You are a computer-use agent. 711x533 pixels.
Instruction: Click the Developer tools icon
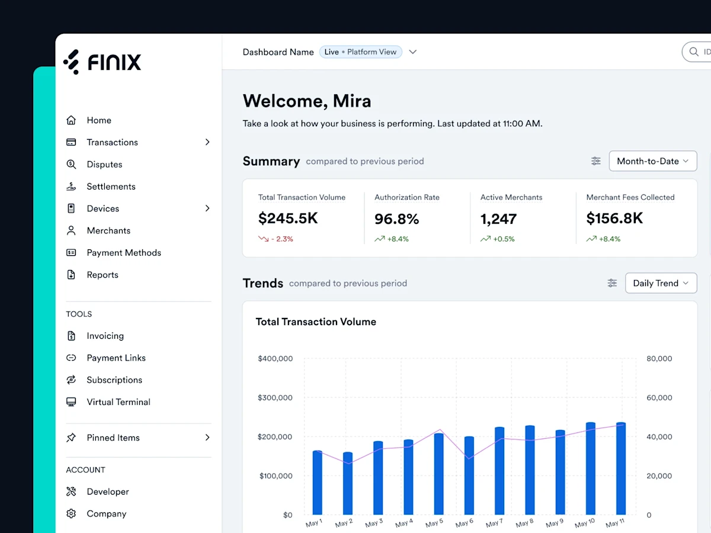tap(71, 492)
